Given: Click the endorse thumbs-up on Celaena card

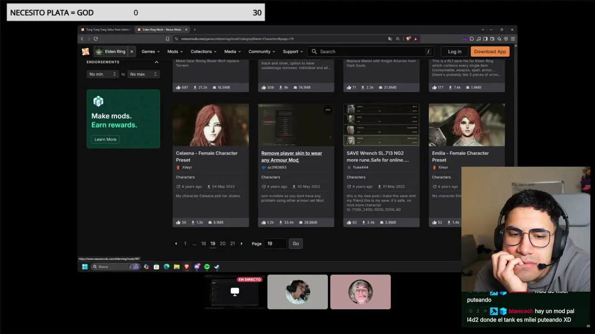Looking at the screenshot, I should (178, 223).
